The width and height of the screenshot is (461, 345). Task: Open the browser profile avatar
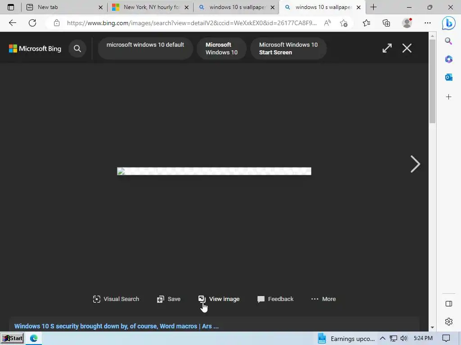pos(407,23)
